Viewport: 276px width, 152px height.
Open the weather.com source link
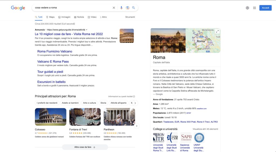click(202, 109)
